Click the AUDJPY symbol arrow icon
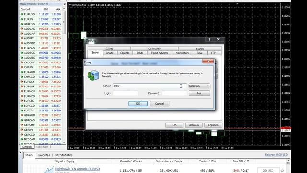This screenshot has height=173, width=307. [x=22, y=38]
